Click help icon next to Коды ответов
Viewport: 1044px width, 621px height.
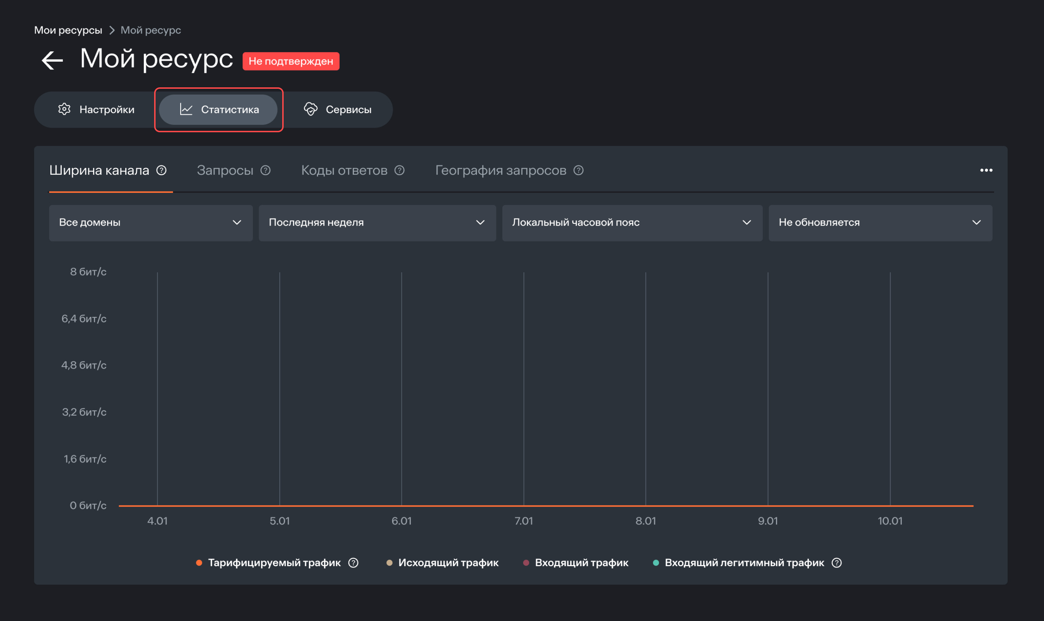[x=400, y=170]
